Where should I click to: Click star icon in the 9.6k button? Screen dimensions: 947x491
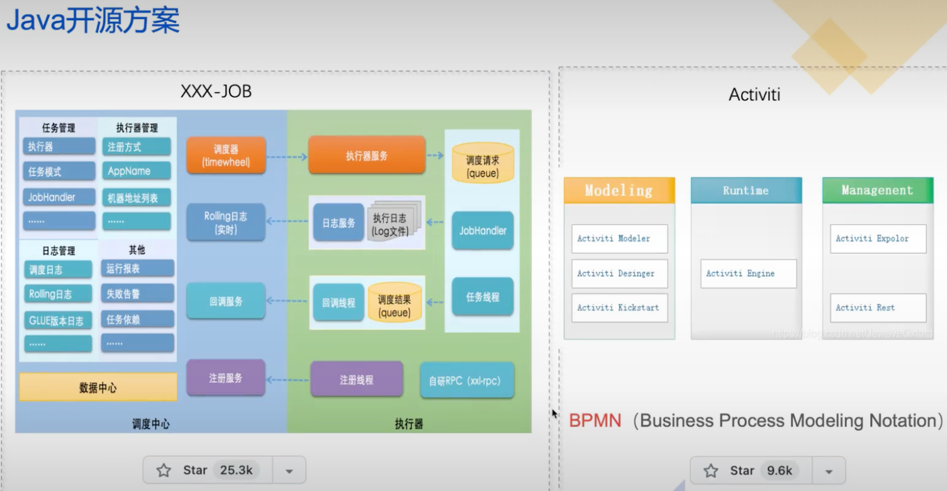pyautogui.click(x=711, y=470)
